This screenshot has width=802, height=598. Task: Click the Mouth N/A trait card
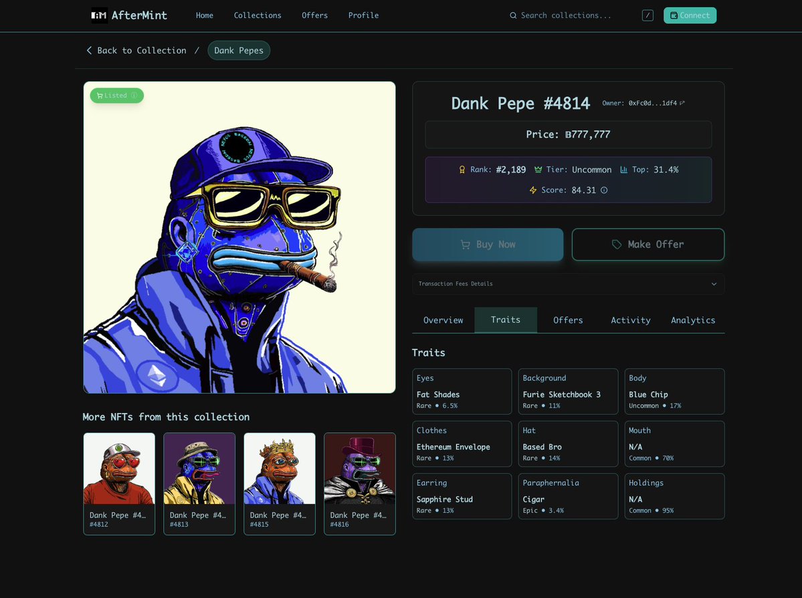[675, 444]
